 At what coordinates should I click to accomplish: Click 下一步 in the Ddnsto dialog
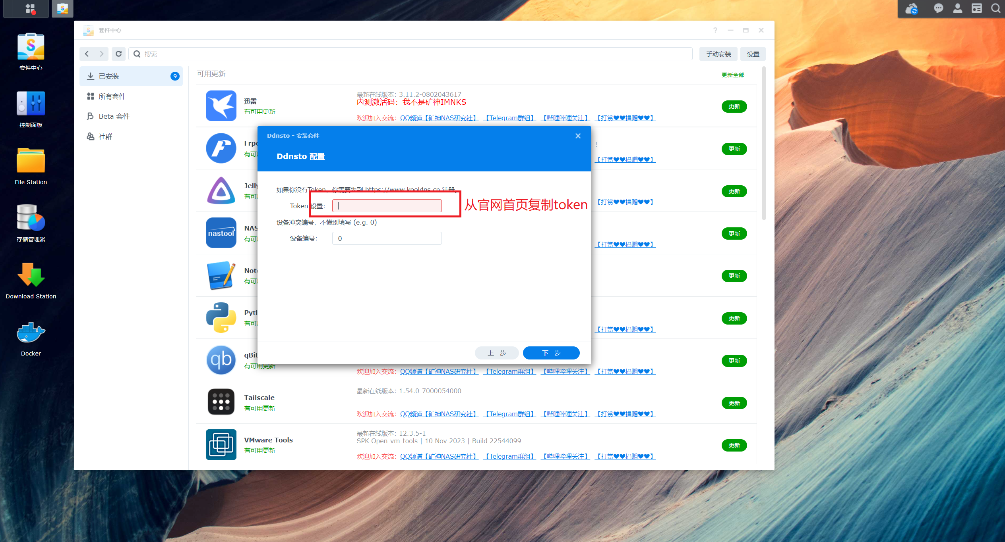551,353
